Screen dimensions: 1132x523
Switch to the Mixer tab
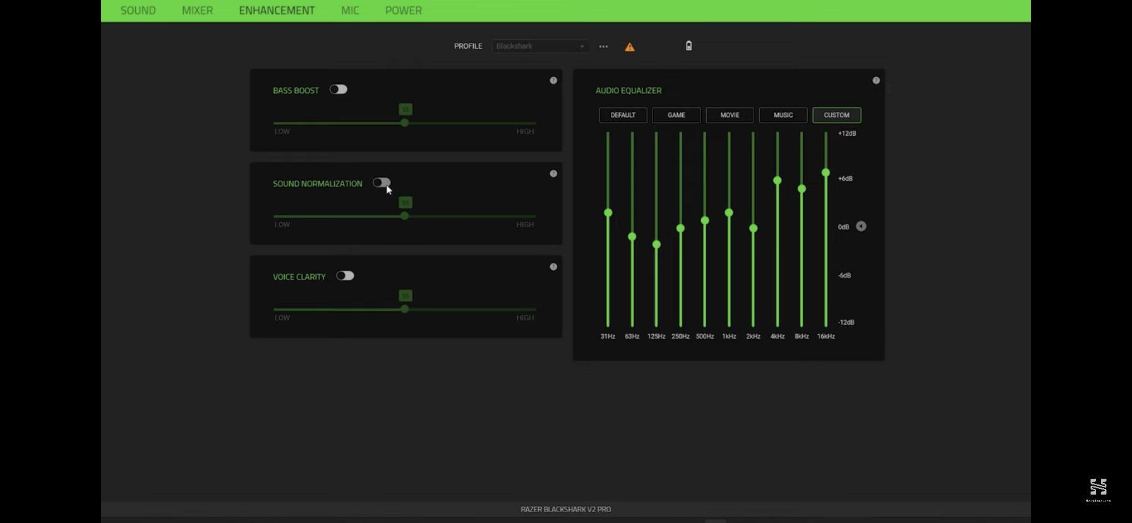(x=197, y=11)
